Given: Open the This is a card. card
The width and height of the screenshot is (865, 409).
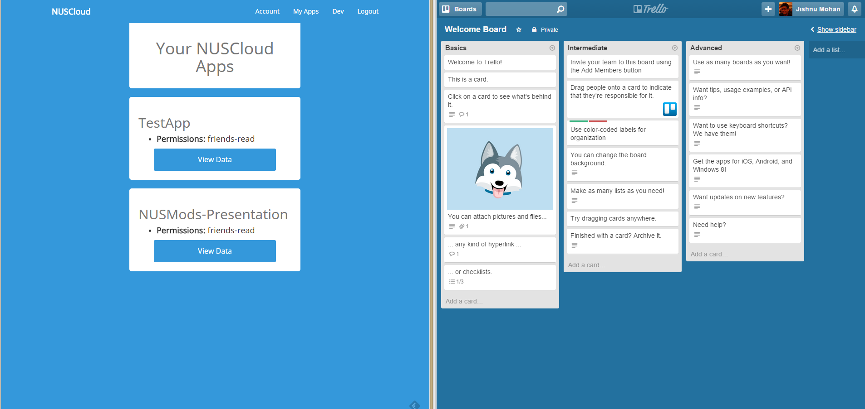Looking at the screenshot, I should pyautogui.click(x=500, y=80).
